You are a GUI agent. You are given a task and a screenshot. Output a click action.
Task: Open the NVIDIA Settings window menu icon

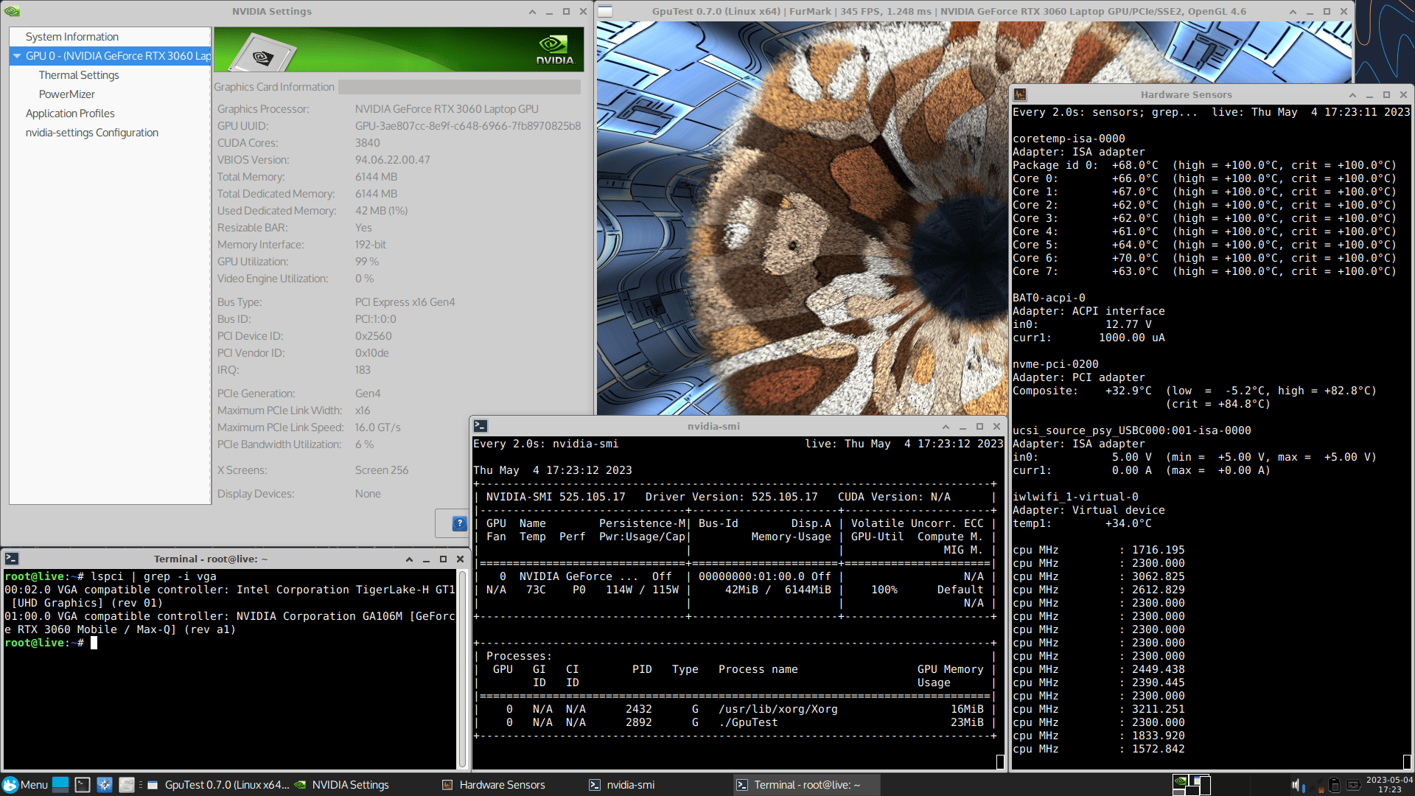click(x=12, y=11)
